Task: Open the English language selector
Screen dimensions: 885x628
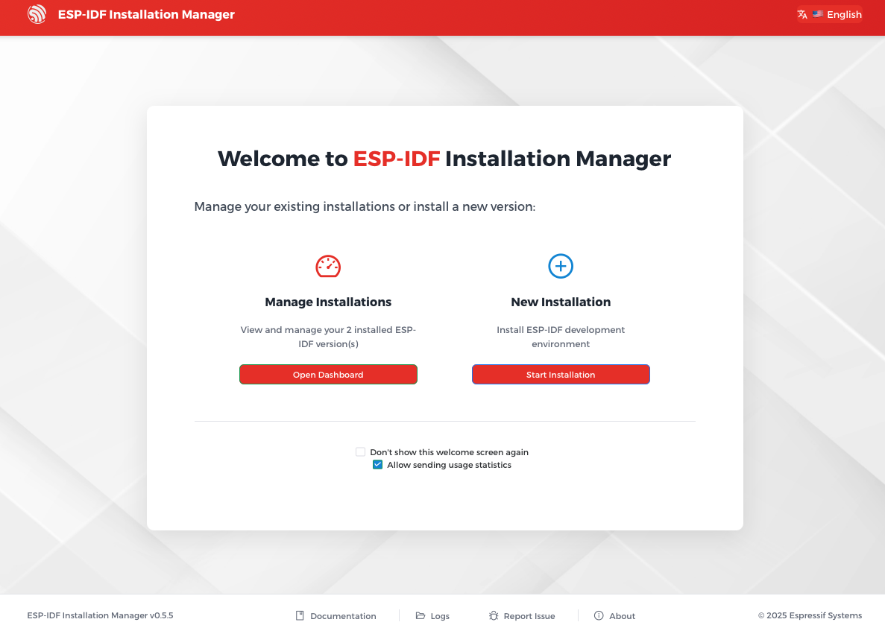Action: coord(843,14)
